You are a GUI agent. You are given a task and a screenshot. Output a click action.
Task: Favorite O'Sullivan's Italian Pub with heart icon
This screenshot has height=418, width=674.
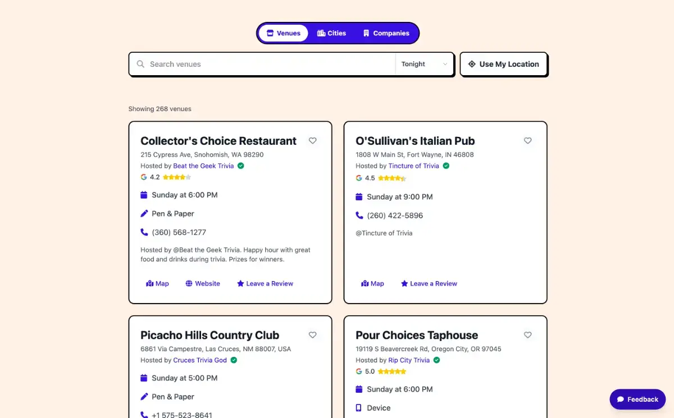(528, 141)
